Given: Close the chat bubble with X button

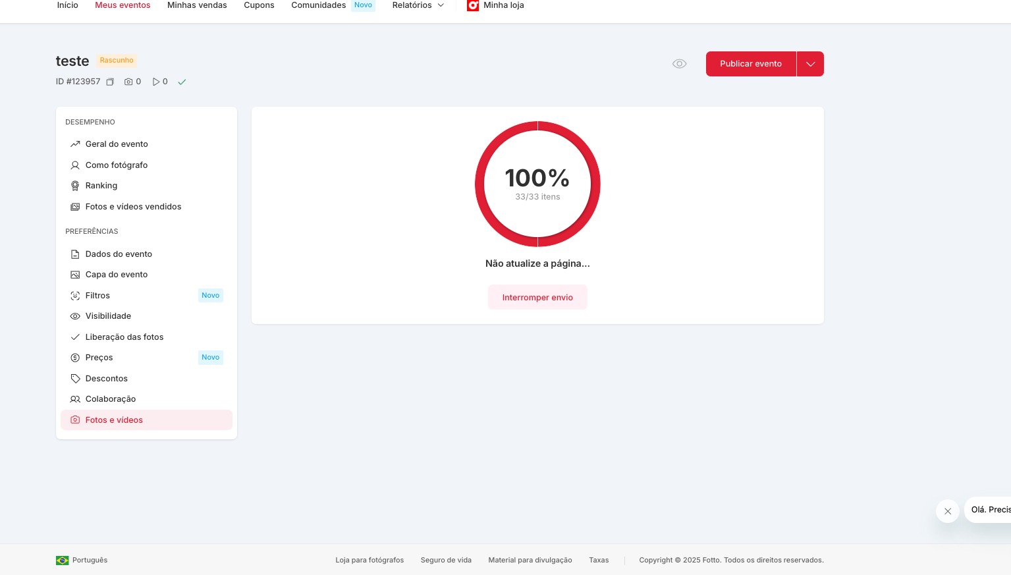Looking at the screenshot, I should tap(948, 511).
